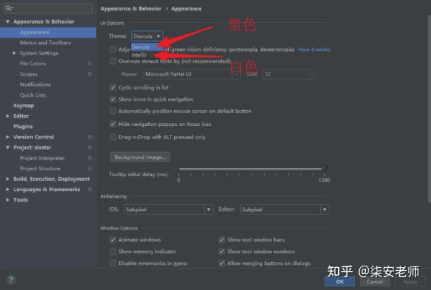Click the project-level icon beside File Colors
The width and height of the screenshot is (431, 290).
[90, 64]
